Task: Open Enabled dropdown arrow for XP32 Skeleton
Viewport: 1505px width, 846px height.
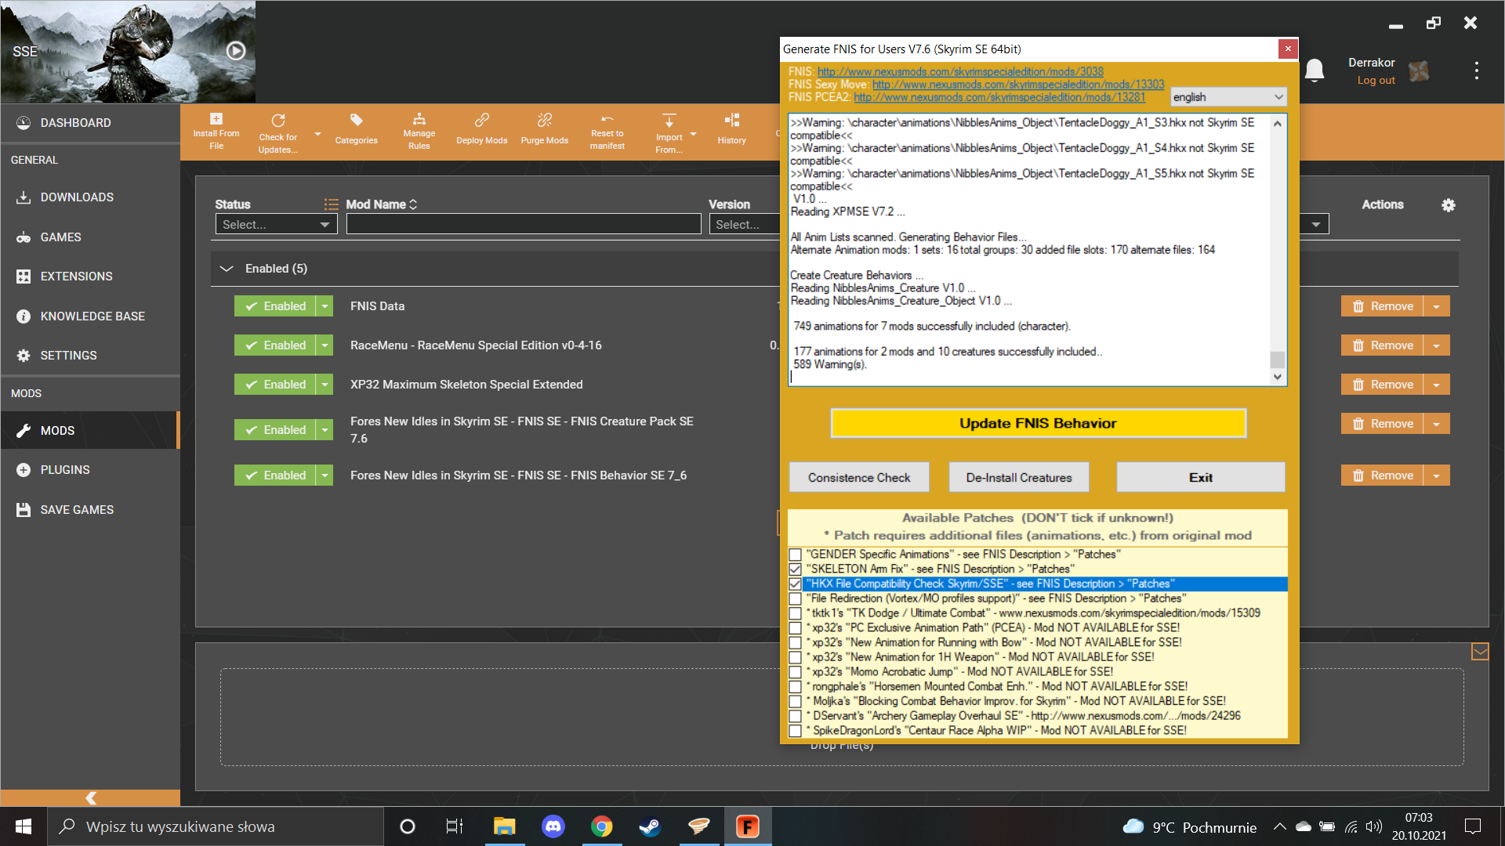Action: click(x=325, y=385)
